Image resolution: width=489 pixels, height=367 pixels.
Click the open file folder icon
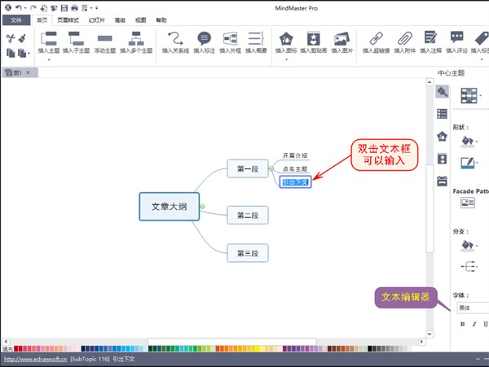click(x=54, y=8)
